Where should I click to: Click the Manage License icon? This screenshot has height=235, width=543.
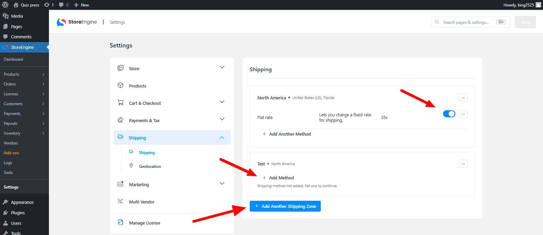tap(120, 222)
